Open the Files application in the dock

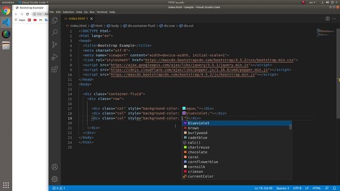(x=6, y=46)
